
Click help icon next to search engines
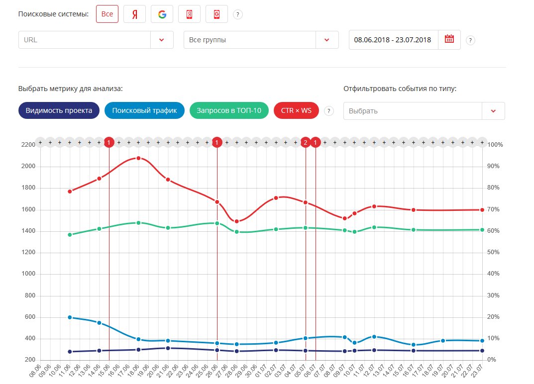238,14
